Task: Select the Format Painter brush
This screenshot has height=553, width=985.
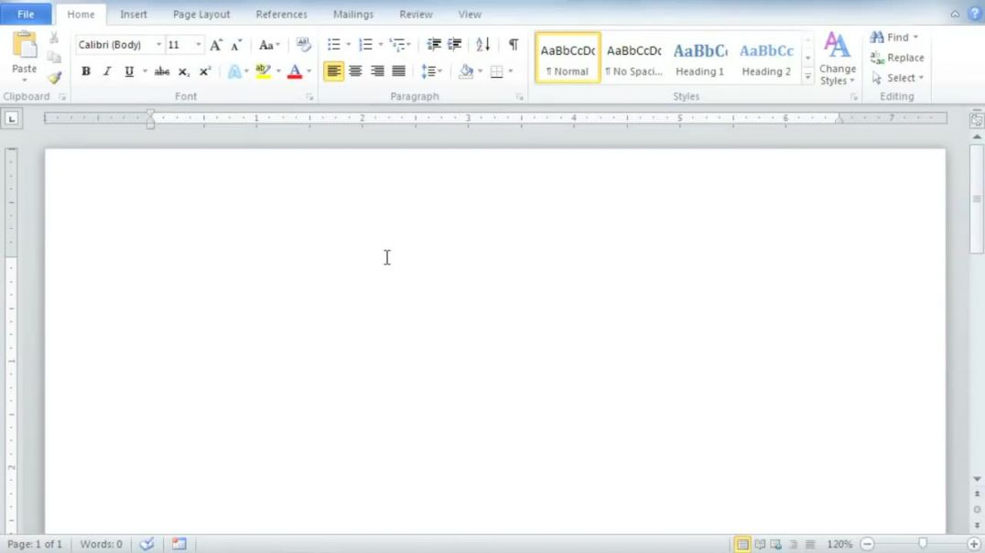Action: point(54,77)
